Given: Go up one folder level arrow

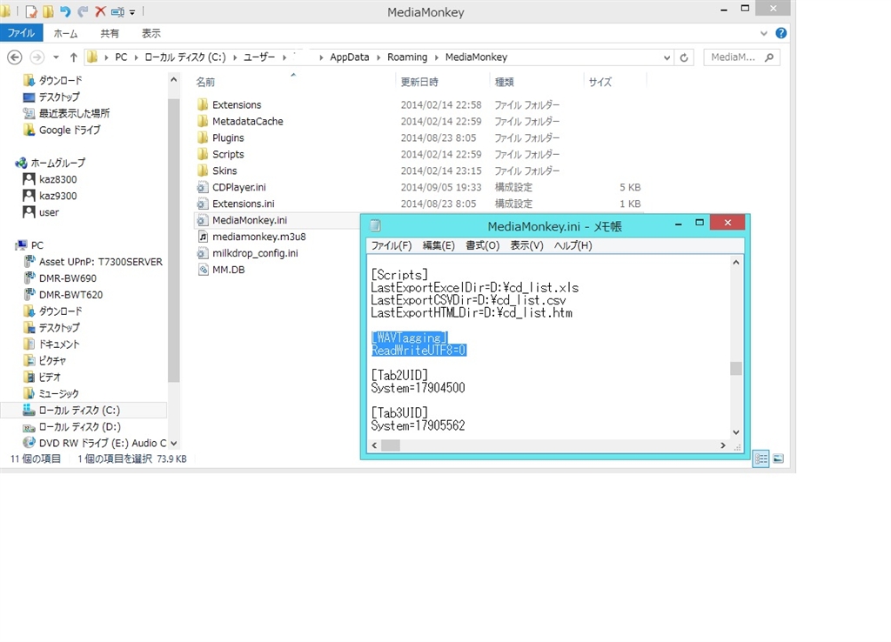Looking at the screenshot, I should [x=73, y=57].
